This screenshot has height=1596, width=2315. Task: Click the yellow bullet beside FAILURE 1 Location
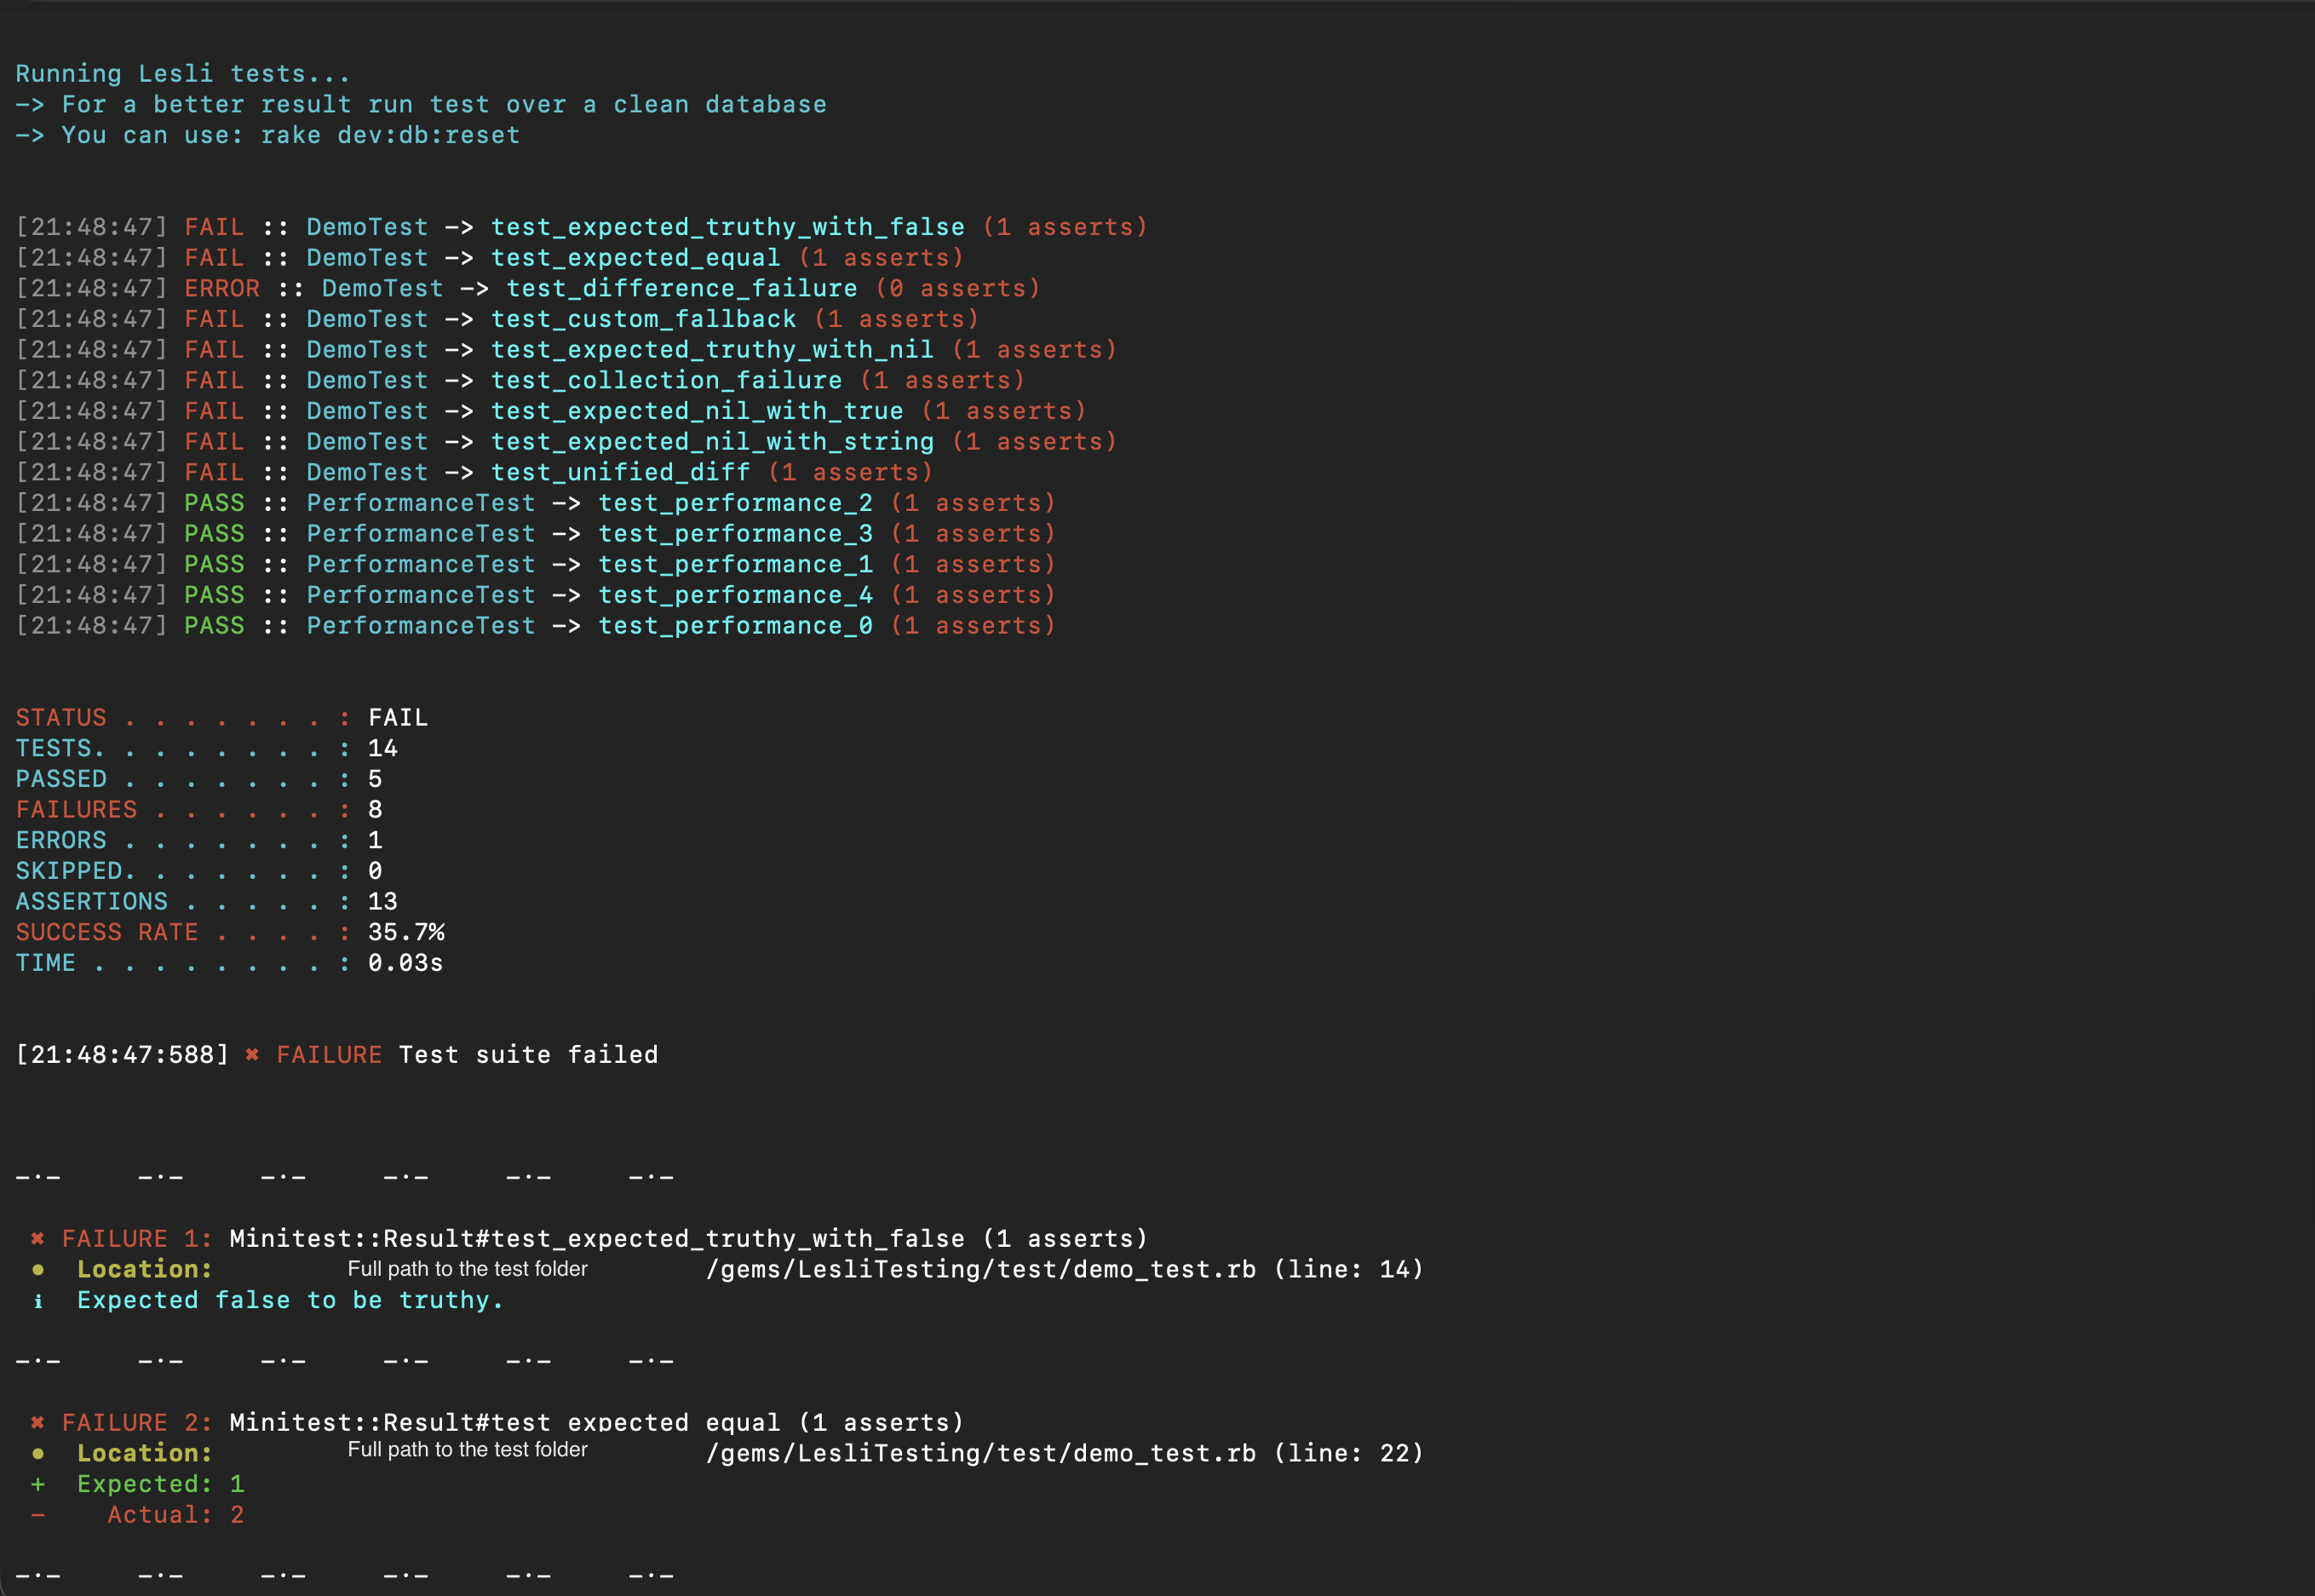(38, 1270)
